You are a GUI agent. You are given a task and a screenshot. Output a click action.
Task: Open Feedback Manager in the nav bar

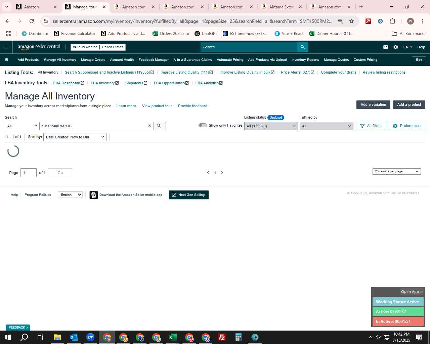(x=154, y=60)
